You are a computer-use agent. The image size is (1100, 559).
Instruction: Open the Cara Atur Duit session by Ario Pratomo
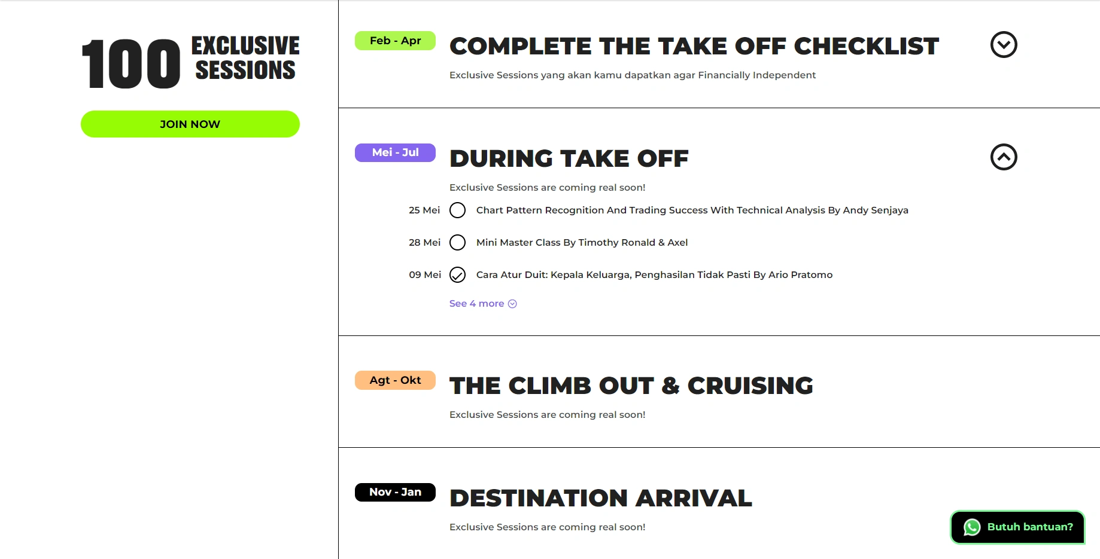coord(655,275)
